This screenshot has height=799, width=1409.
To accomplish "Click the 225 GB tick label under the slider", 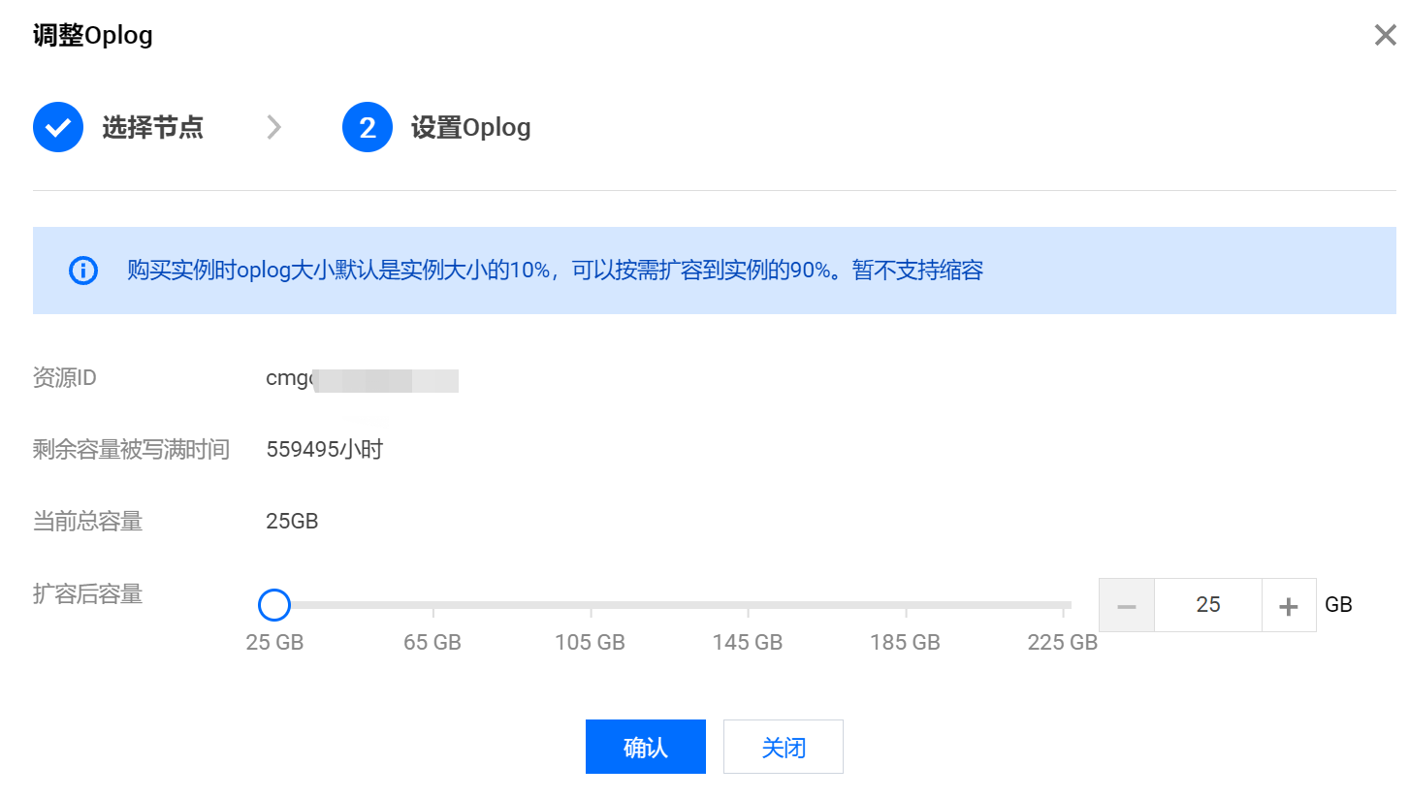I will coord(1061,642).
